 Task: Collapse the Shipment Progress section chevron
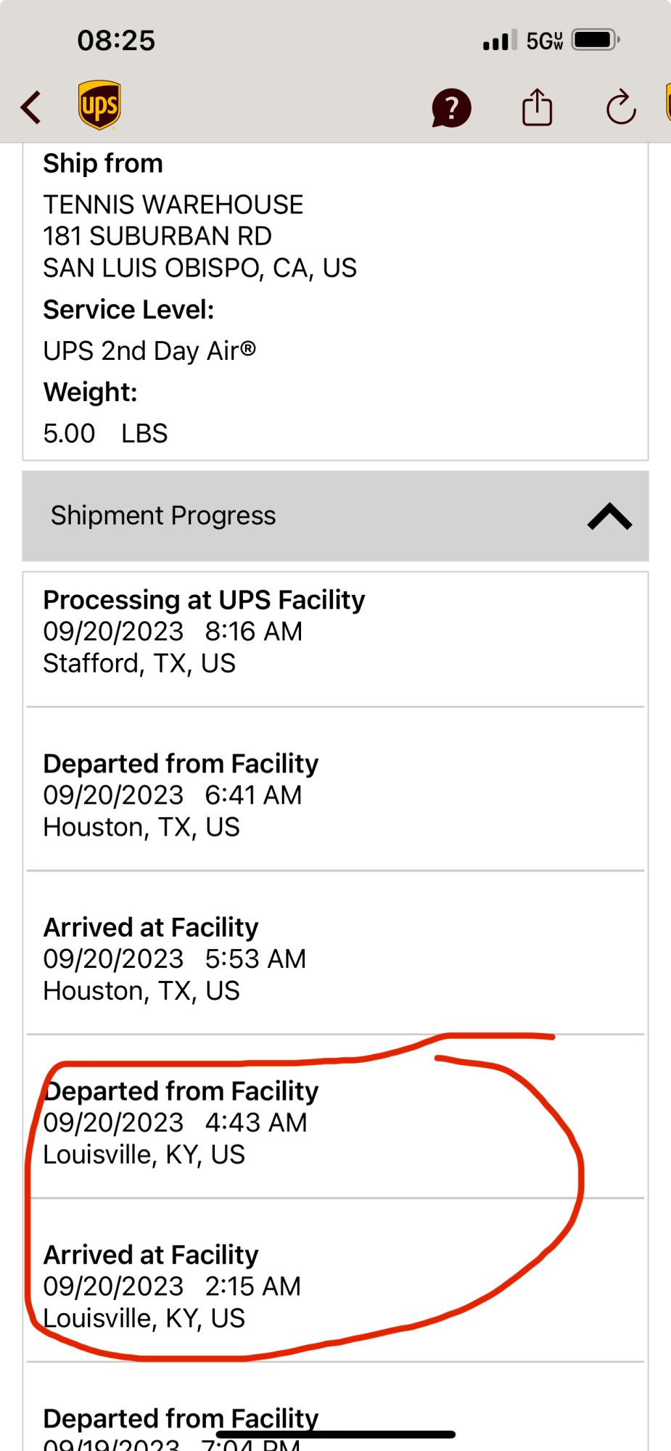tap(609, 517)
